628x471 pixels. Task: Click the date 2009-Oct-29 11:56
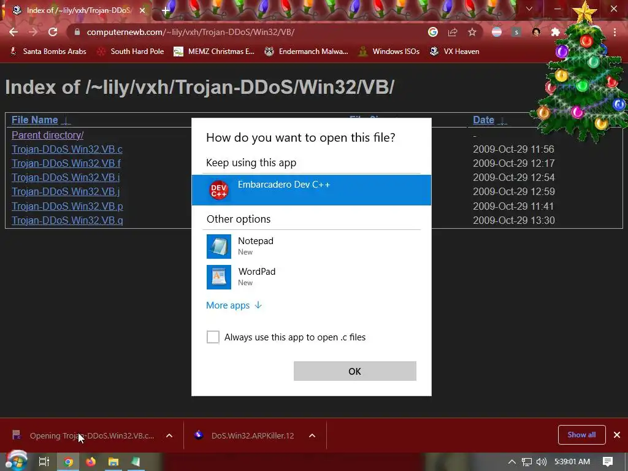pyautogui.click(x=513, y=149)
